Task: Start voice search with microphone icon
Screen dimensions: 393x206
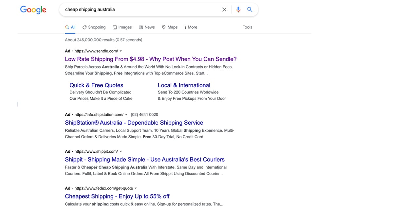Action: (238, 9)
